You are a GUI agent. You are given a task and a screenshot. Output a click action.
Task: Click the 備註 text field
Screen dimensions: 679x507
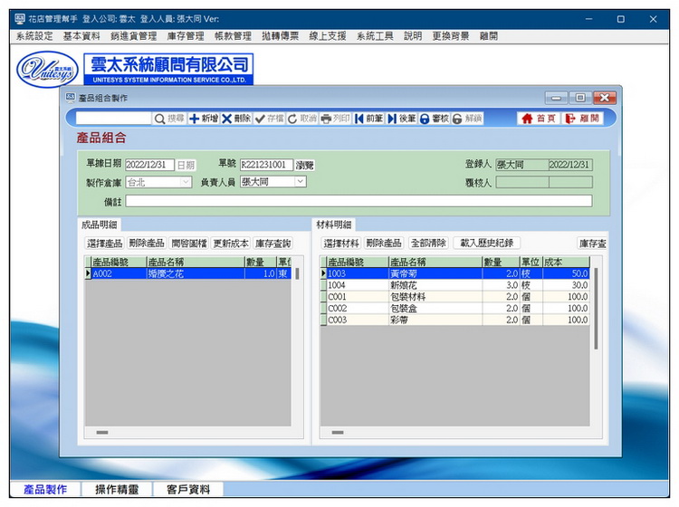358,201
